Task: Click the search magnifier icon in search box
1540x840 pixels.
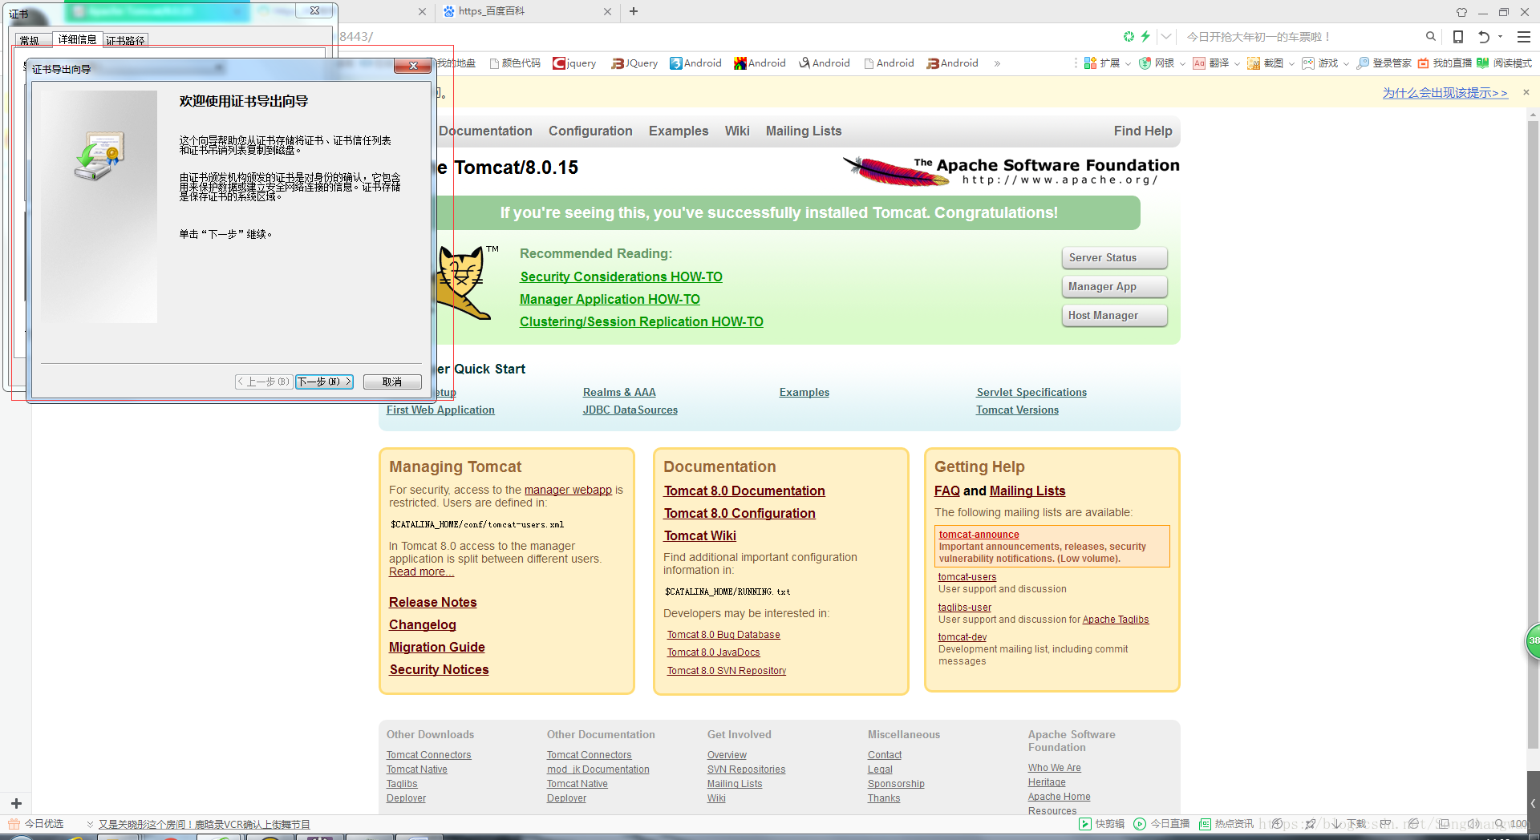Action: (1430, 37)
